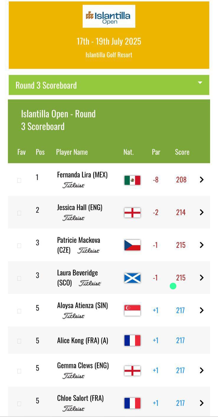Screen dimensions: 218x417
Task: Toggle favourite checkbox for Alice Kong
Action: 19,341
